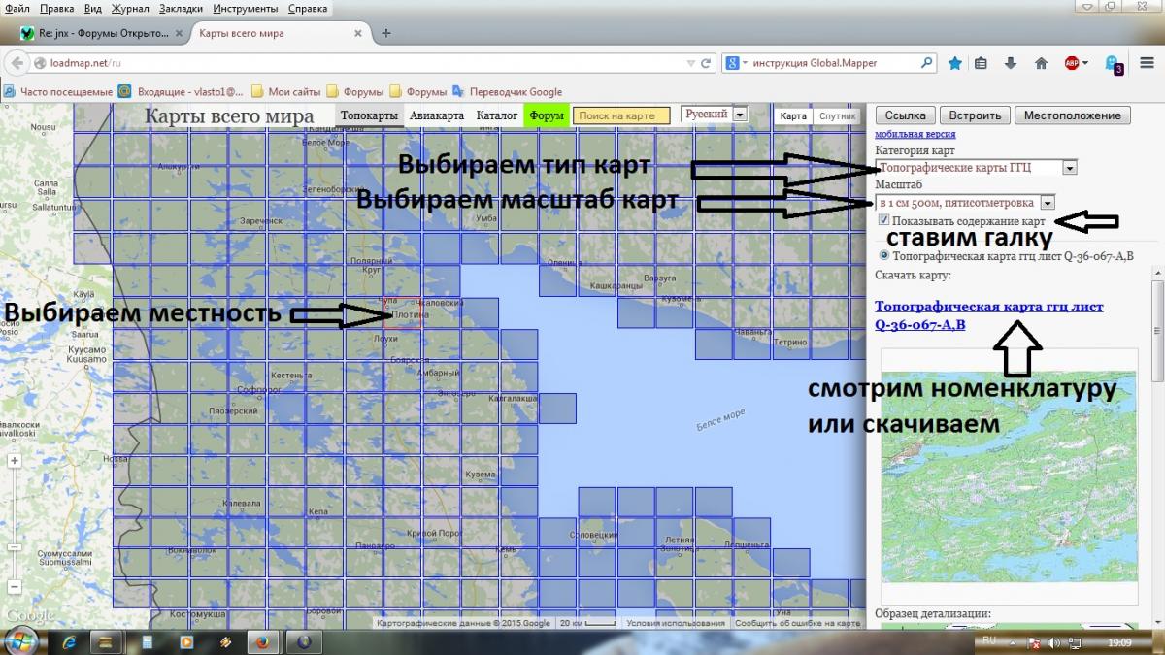Open the Масштаб scale dropdown
Screen dimensions: 1165x655
tap(1047, 203)
